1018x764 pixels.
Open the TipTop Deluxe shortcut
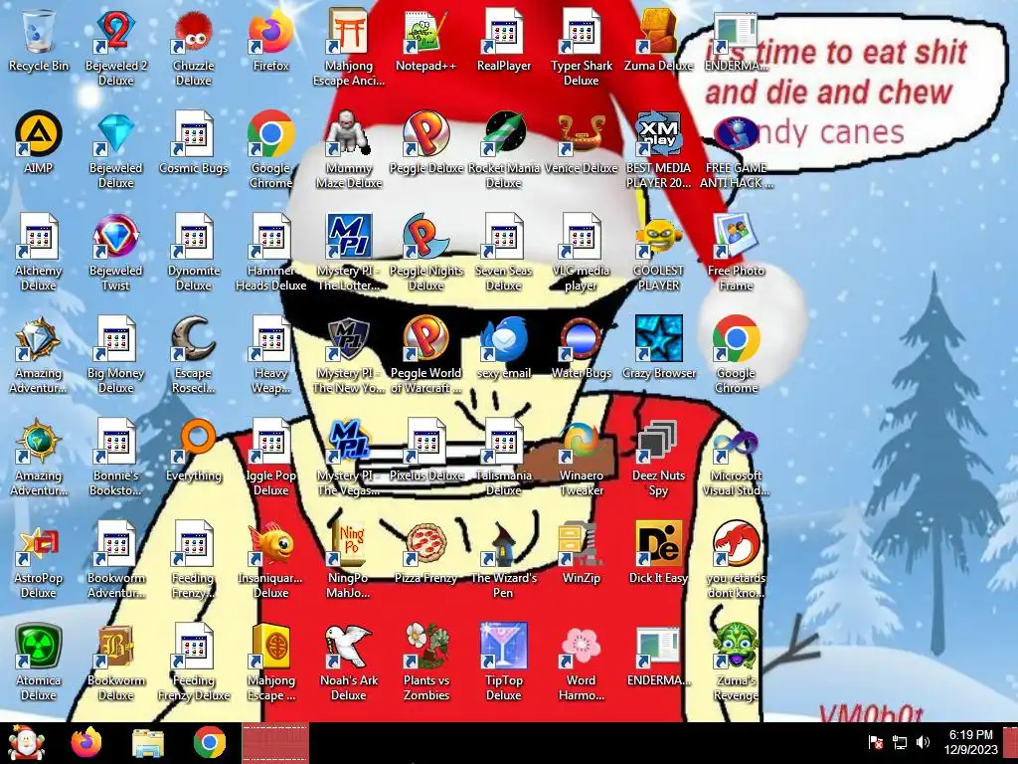click(504, 662)
